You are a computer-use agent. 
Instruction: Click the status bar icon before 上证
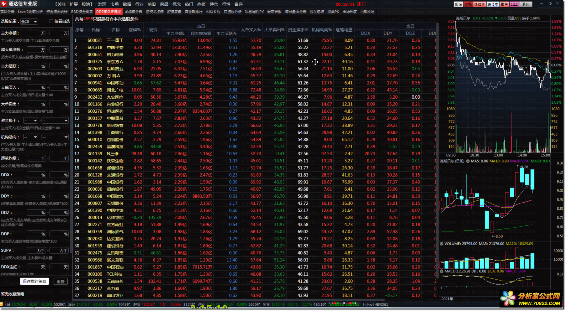(1, 304)
